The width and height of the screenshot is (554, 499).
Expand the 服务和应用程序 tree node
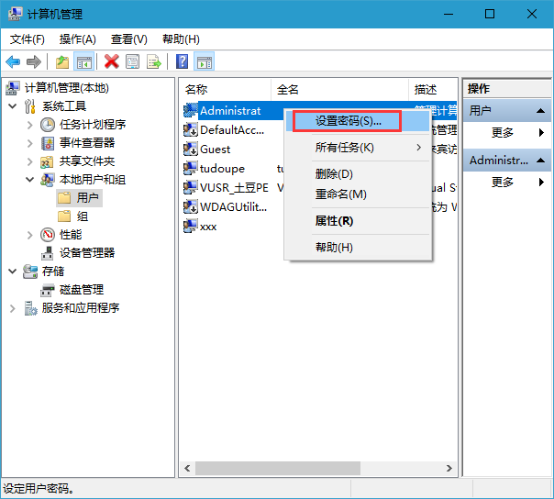[x=13, y=308]
